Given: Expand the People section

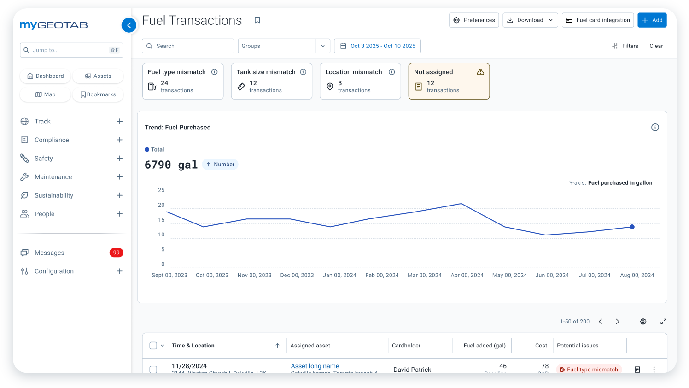Looking at the screenshot, I should tap(119, 214).
